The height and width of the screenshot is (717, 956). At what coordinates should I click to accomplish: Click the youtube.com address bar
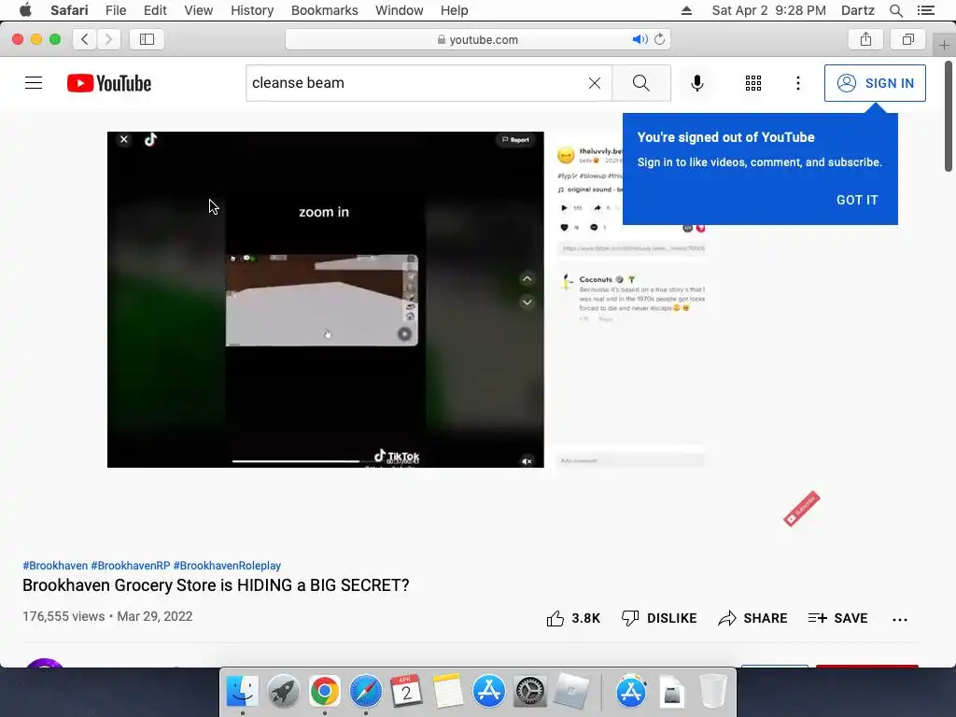477,39
